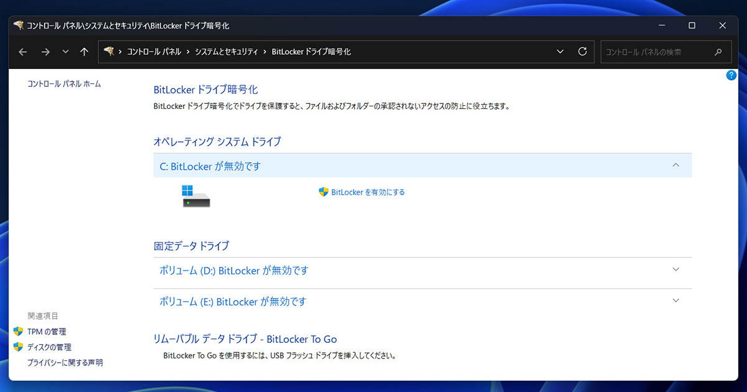Open コントロール パネル ホーム link
This screenshot has width=747, height=392.
click(x=64, y=84)
